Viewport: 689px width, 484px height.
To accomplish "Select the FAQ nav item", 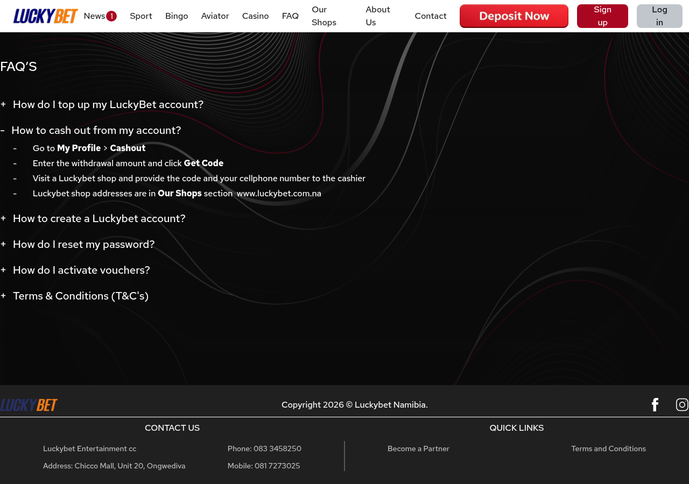I will [290, 16].
